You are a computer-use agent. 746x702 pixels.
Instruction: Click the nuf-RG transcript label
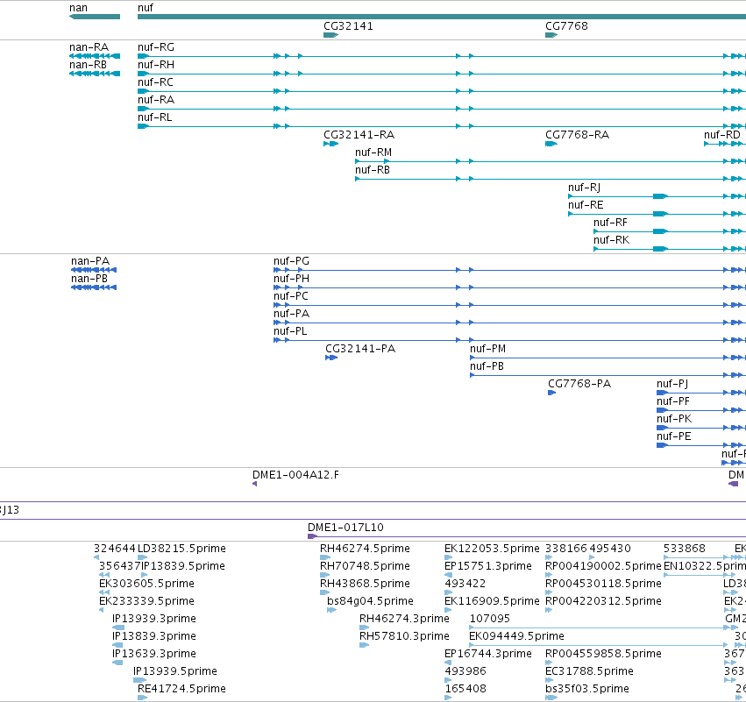[156, 47]
